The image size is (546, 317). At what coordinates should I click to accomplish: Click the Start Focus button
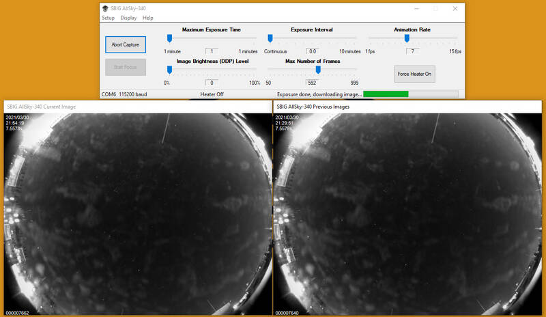tap(126, 67)
